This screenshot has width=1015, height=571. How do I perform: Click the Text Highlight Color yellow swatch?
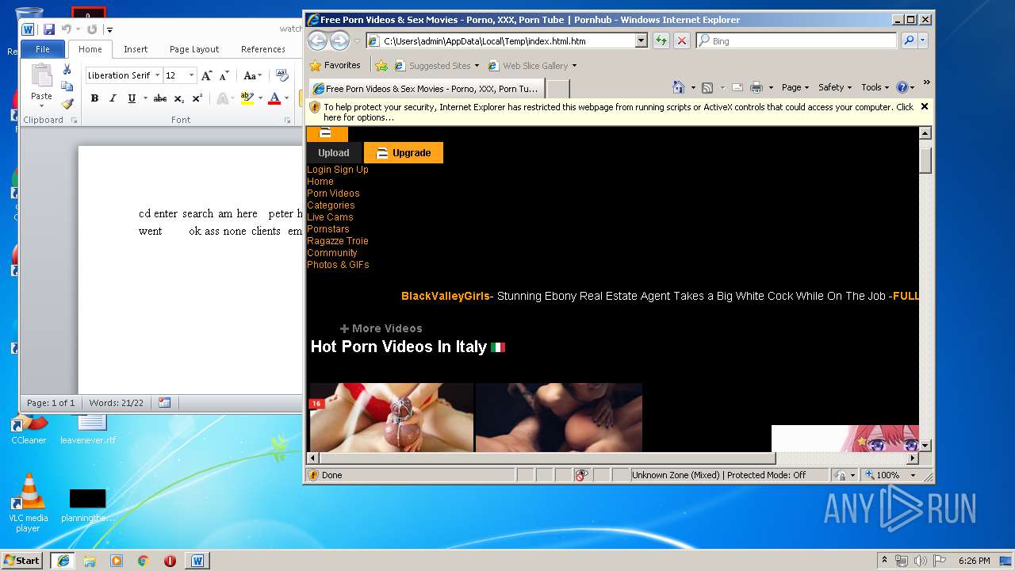[247, 98]
